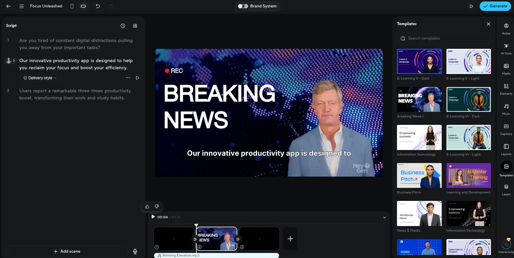Open the Media panel
Viewport: 514px width, 258px height.
pos(506,69)
